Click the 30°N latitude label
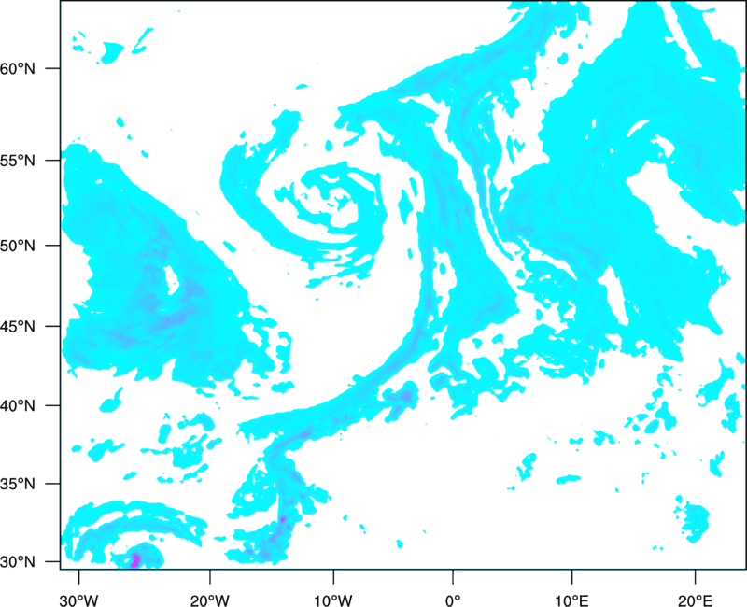 click(x=18, y=562)
